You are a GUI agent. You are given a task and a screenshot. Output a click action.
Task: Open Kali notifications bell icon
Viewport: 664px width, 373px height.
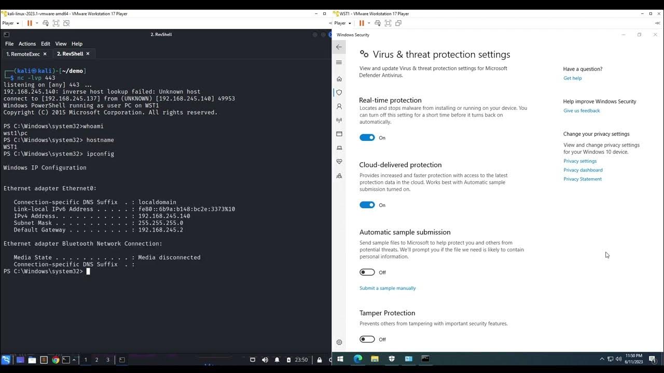click(x=277, y=360)
